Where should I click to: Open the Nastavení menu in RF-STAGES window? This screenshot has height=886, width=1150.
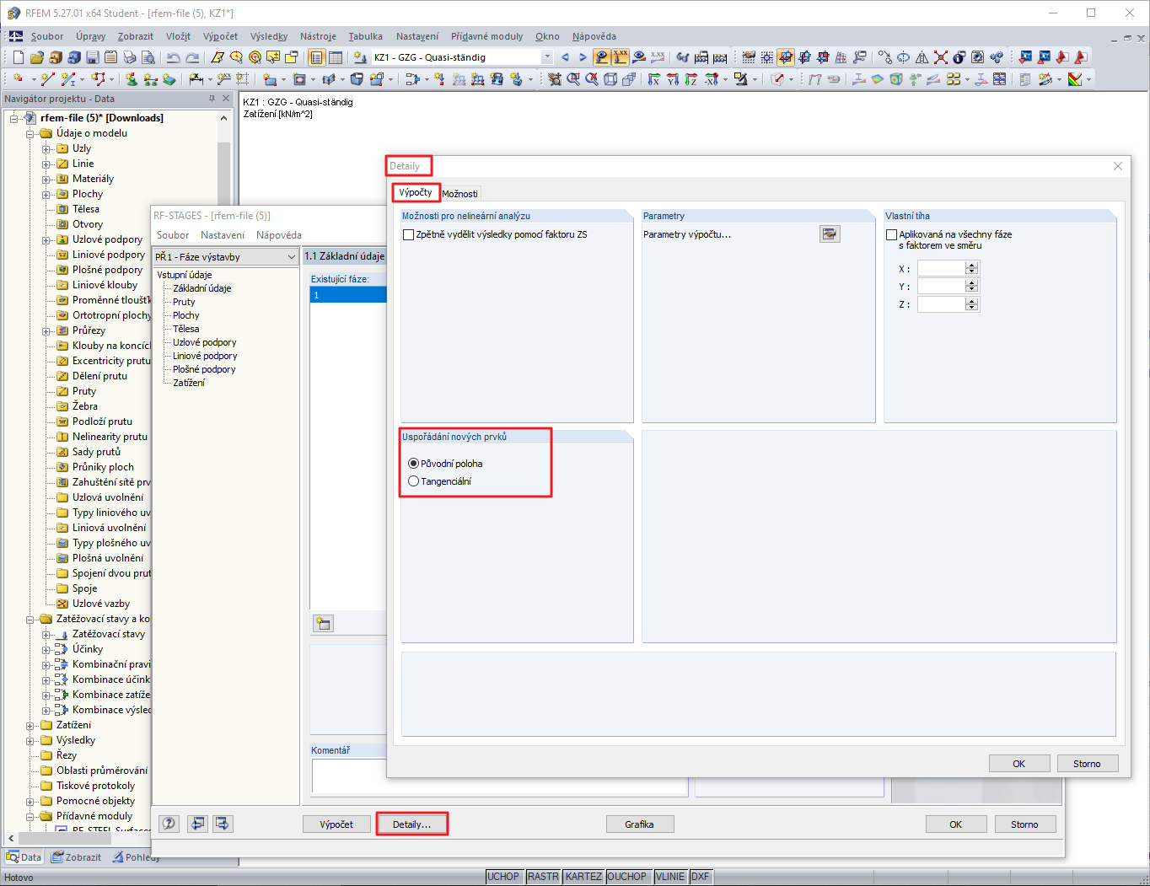tap(223, 235)
